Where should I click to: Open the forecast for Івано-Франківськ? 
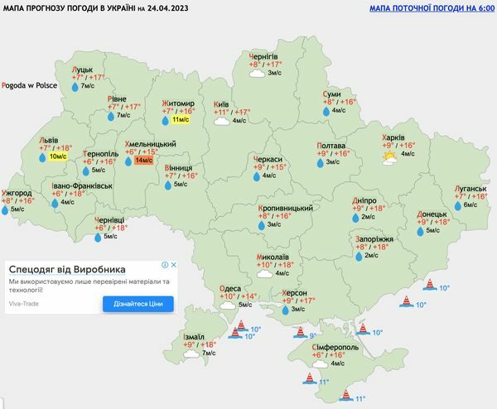click(x=82, y=186)
